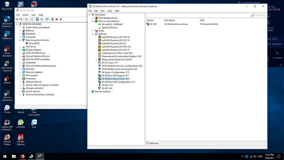Click Forward arrow in Device Manager toolbar
Screen dimensions: 284x160
21,19
